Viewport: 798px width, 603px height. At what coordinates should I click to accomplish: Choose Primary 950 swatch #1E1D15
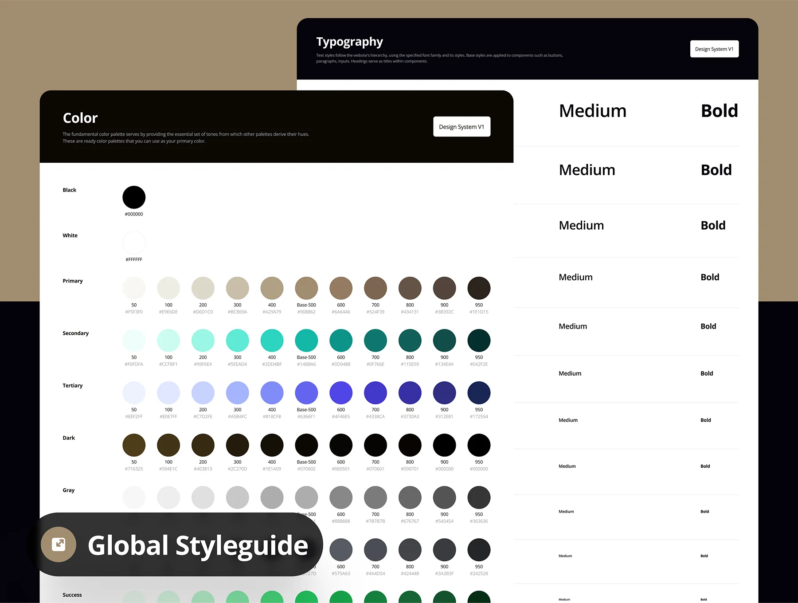point(479,288)
